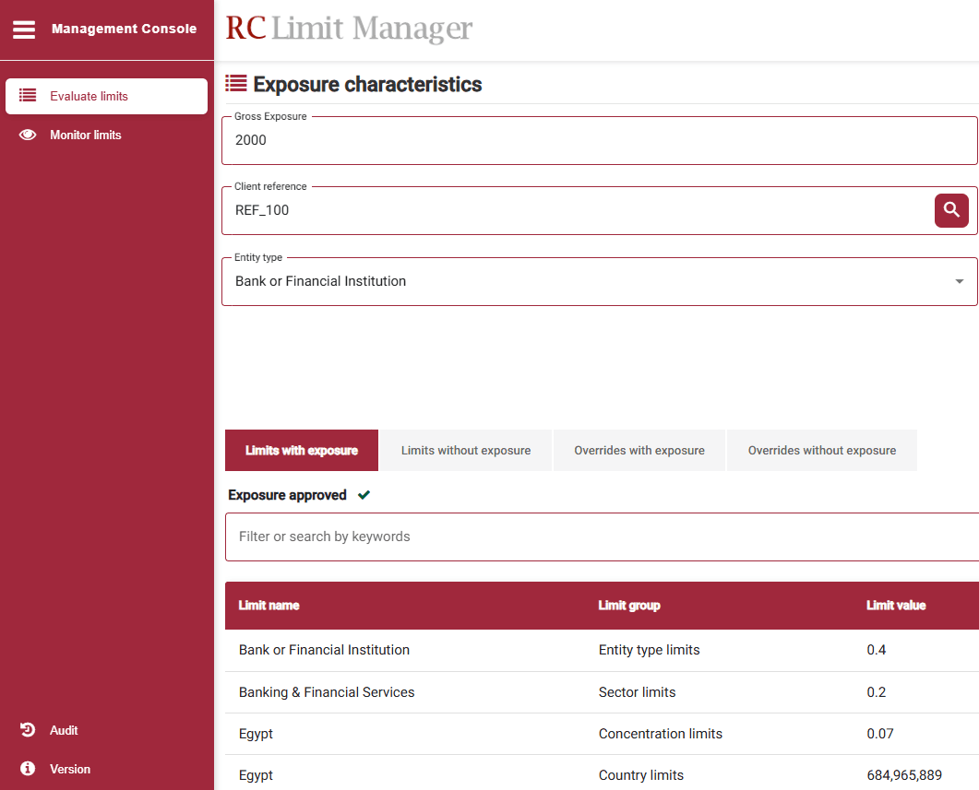Click the Exposure approved checkmark icon
The image size is (979, 790).
(364, 494)
